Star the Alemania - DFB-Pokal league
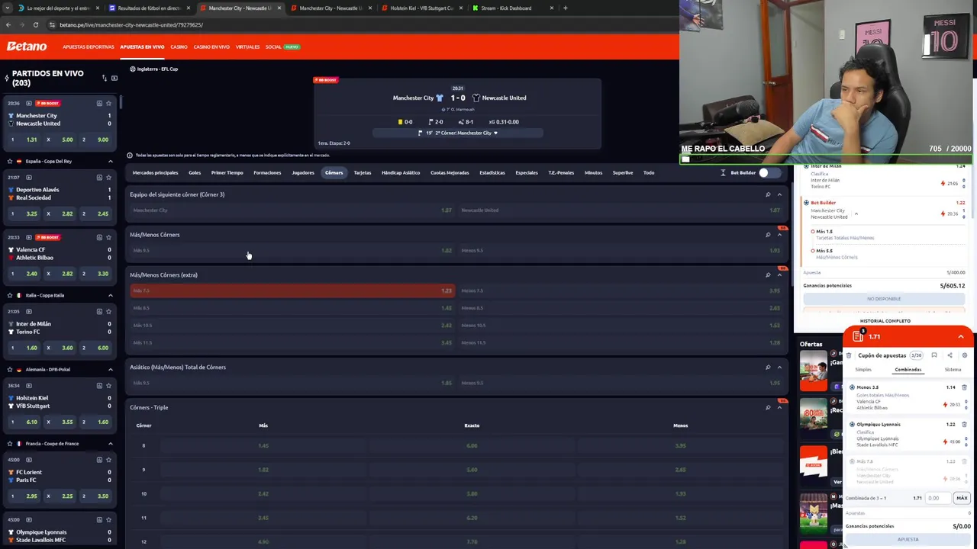977x549 pixels. point(9,369)
